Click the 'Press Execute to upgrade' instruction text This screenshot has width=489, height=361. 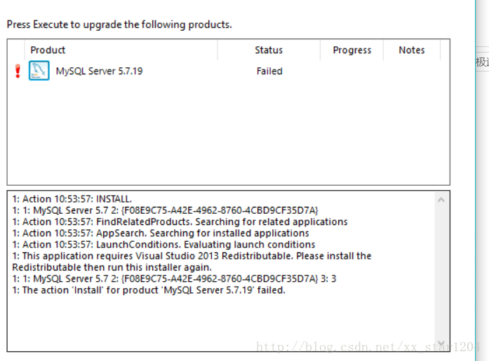coord(119,25)
